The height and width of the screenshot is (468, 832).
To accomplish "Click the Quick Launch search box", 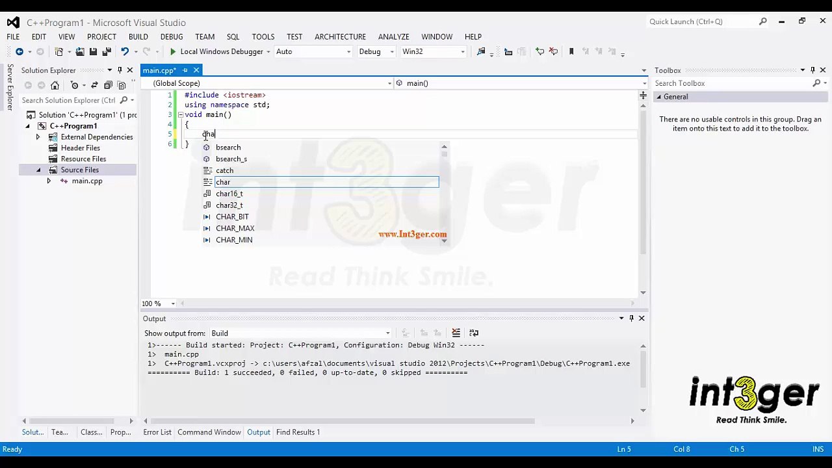I will (702, 21).
